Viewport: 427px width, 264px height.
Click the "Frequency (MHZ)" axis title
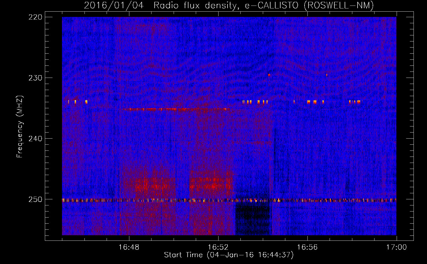tap(20, 126)
